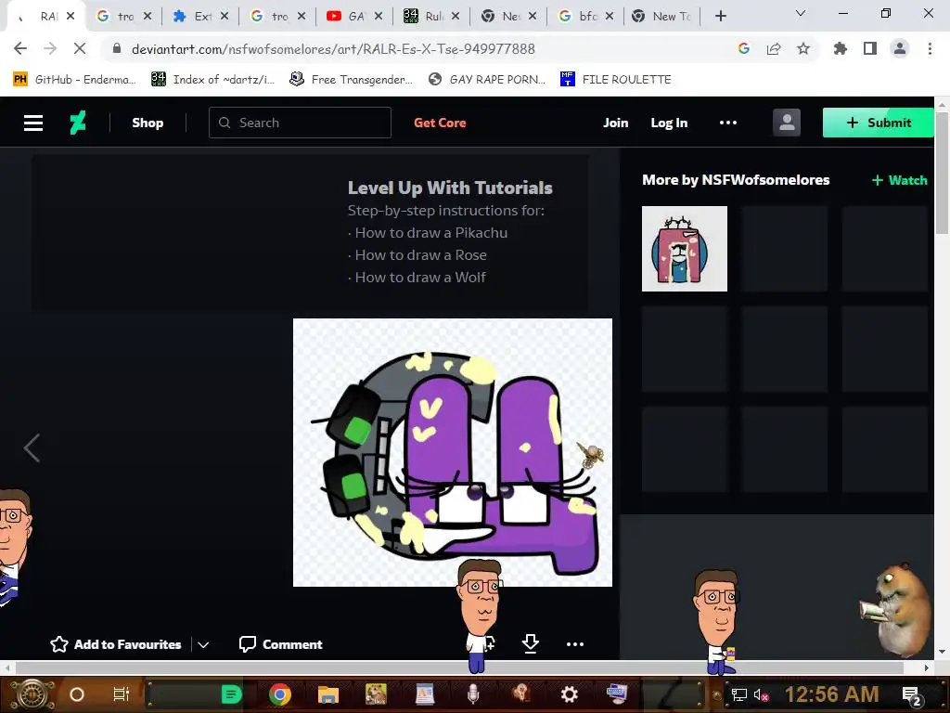This screenshot has width=950, height=713.
Task: Stop page loading with the X button
Action: coord(80,48)
